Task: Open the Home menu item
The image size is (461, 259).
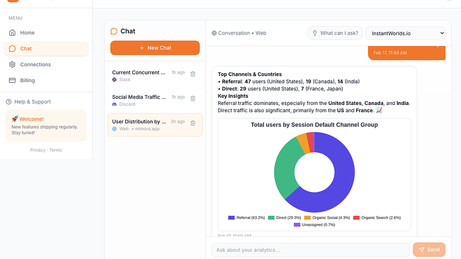Action: click(x=46, y=33)
